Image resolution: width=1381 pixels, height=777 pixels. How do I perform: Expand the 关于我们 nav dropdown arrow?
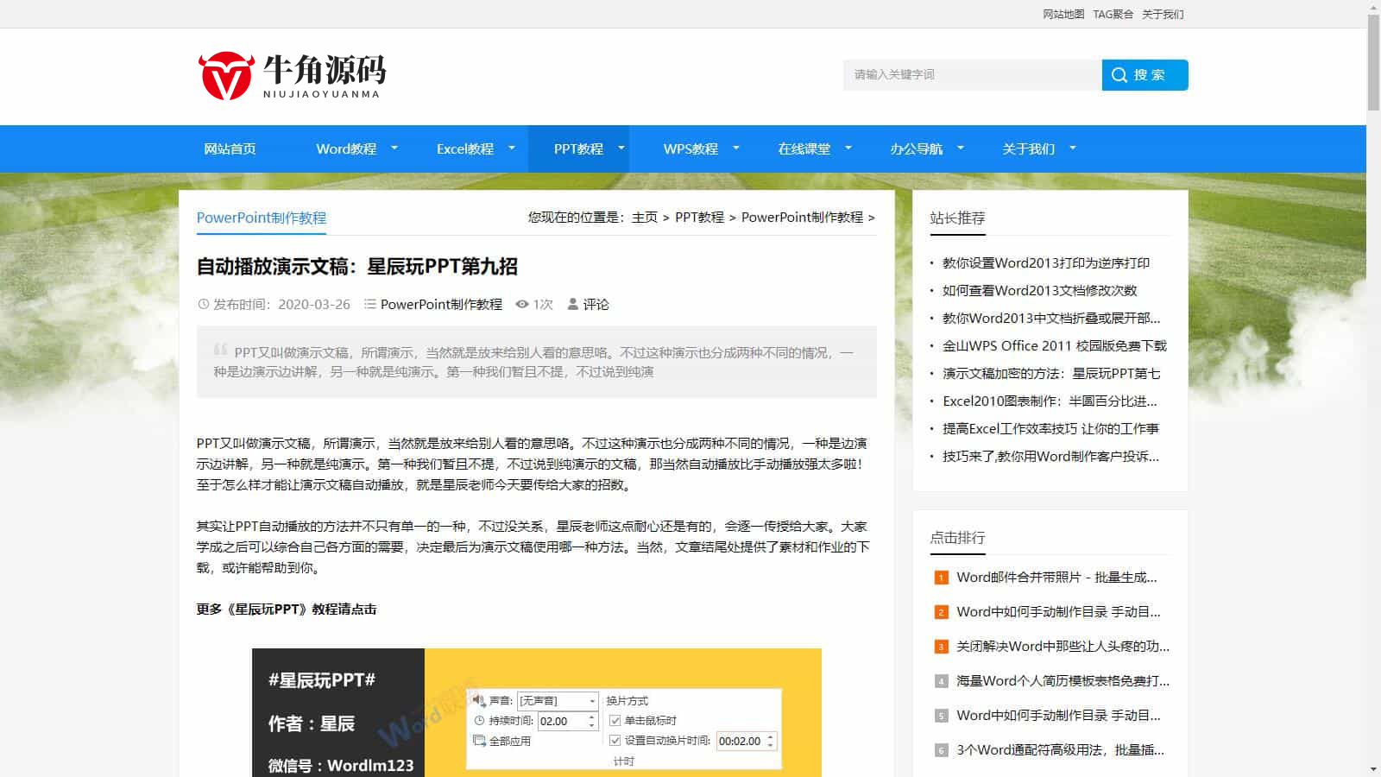[x=1073, y=148]
